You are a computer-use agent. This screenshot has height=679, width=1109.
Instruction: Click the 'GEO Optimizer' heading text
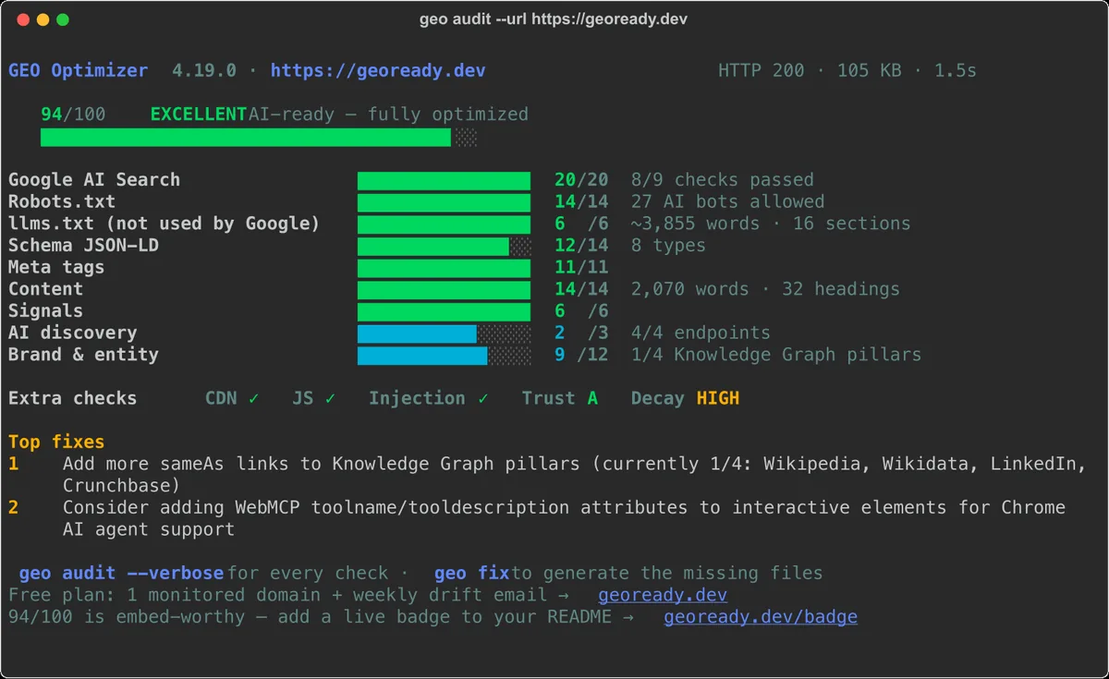(78, 70)
